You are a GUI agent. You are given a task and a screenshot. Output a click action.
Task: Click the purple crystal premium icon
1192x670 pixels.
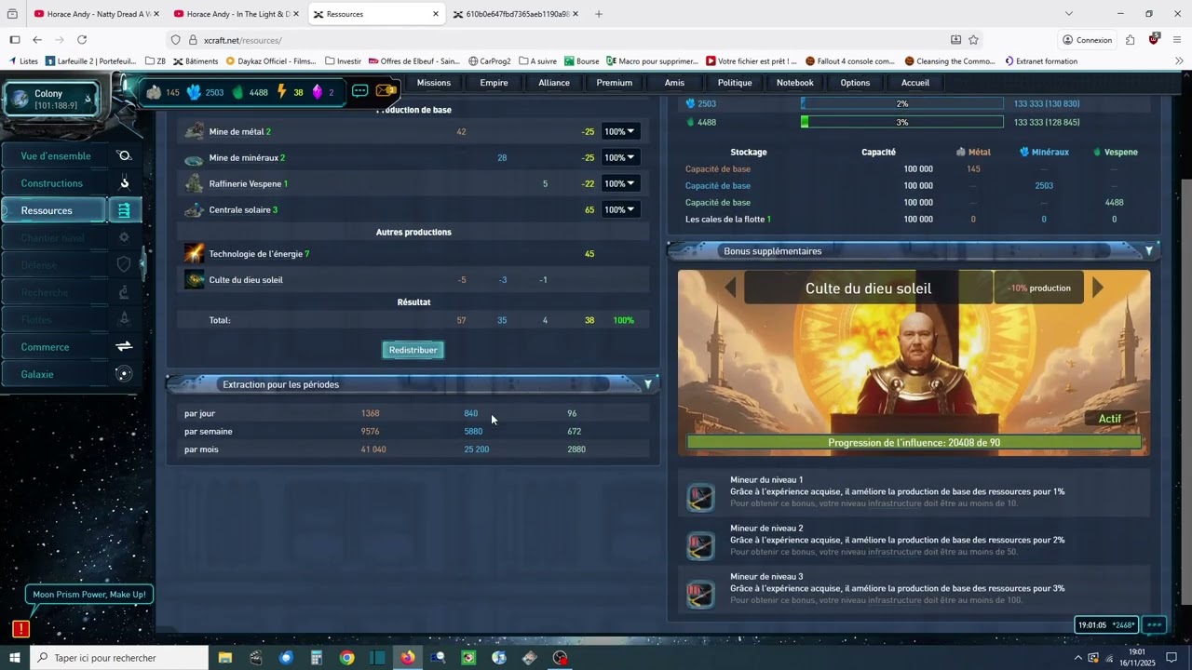click(317, 92)
